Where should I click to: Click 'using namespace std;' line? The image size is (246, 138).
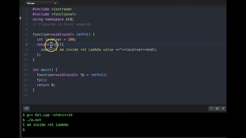click(x=53, y=19)
